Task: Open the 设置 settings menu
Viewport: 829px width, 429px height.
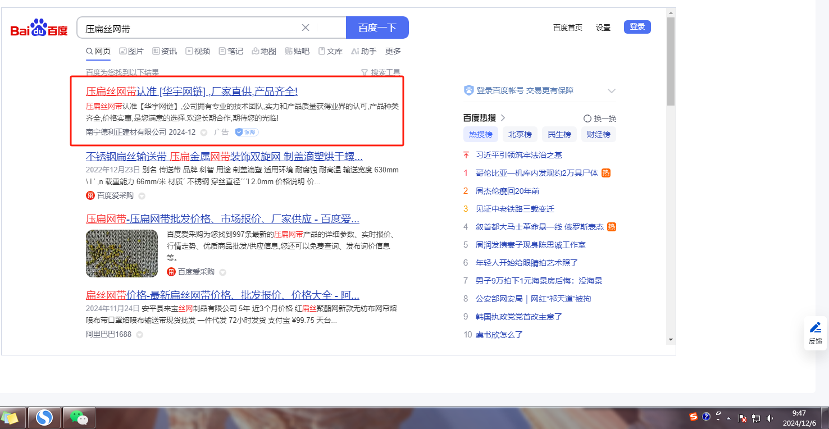Action: 603,28
